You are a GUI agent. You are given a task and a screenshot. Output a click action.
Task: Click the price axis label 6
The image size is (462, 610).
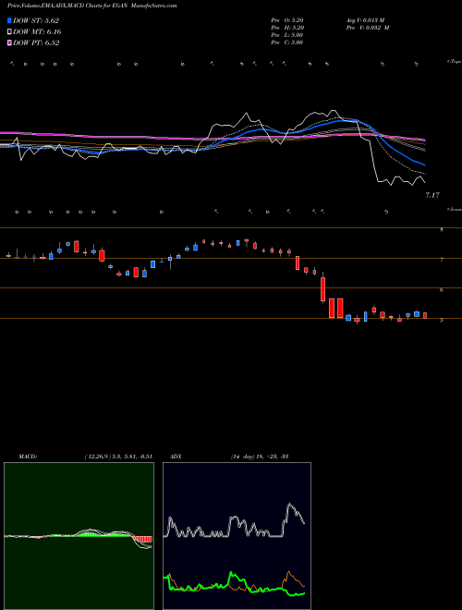pyautogui.click(x=442, y=290)
